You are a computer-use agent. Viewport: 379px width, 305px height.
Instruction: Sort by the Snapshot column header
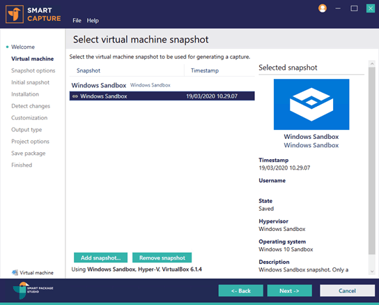pos(88,70)
